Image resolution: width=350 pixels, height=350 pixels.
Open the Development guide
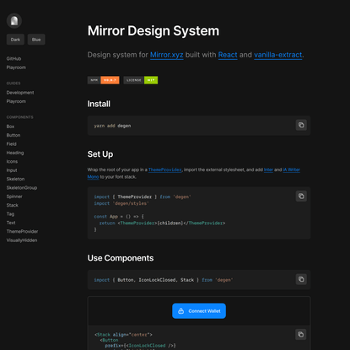point(20,93)
